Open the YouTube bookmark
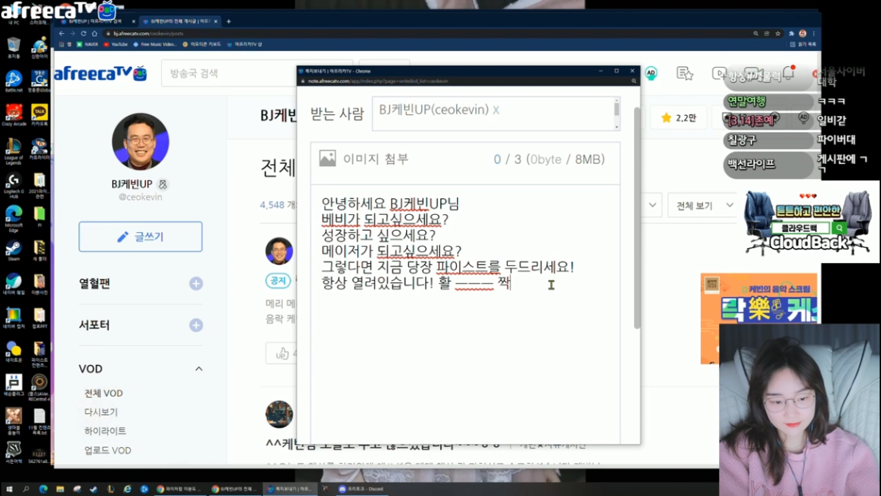The height and width of the screenshot is (496, 881). pos(115,44)
